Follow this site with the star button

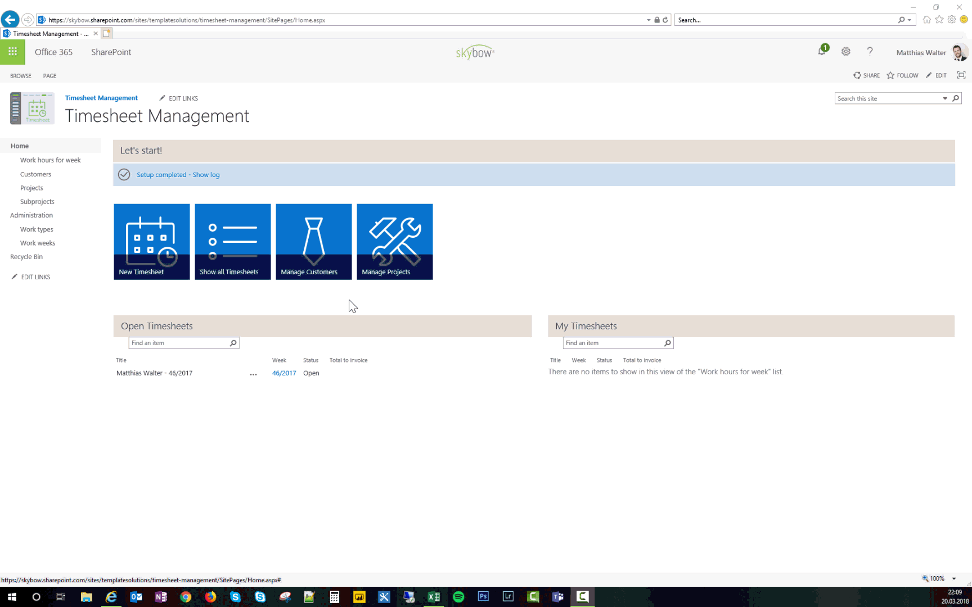[x=902, y=75]
